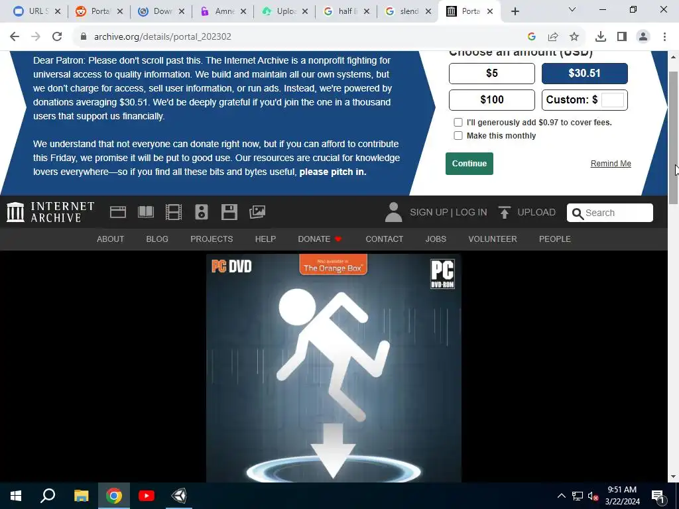Expand Chrome tab search chevron
Viewport: 679px width, 509px height.
coord(572,9)
